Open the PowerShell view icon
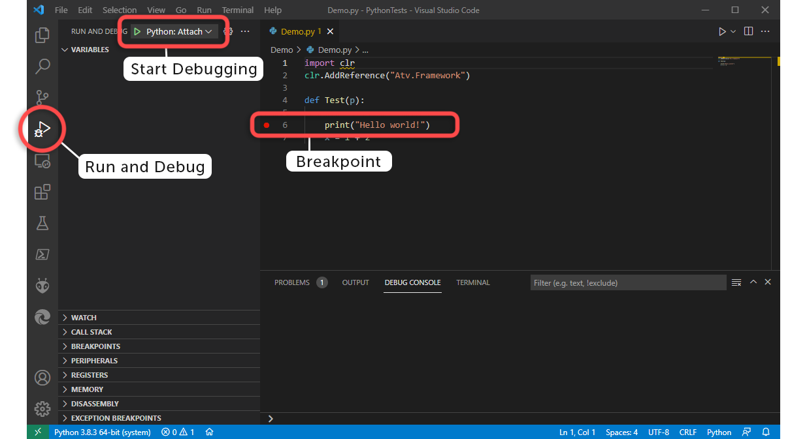 (42, 254)
